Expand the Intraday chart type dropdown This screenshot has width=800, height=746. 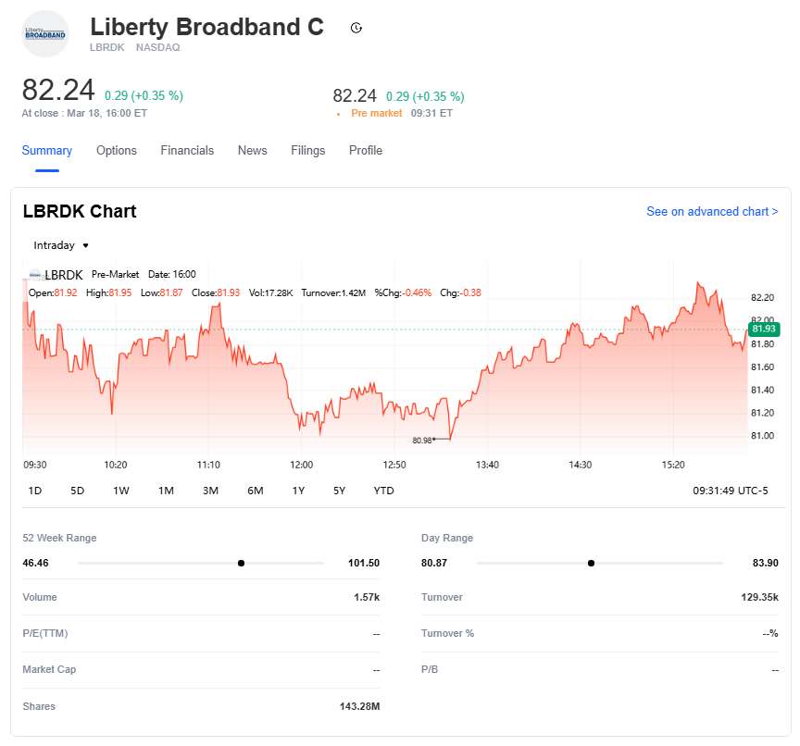(61, 245)
